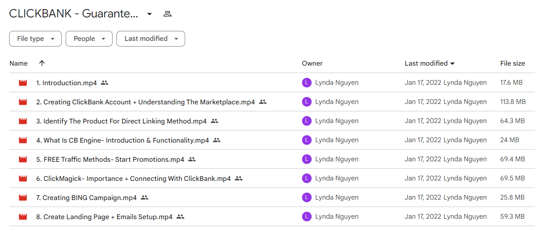The image size is (535, 237).
Task: Click the Owner column header
Action: click(x=312, y=63)
